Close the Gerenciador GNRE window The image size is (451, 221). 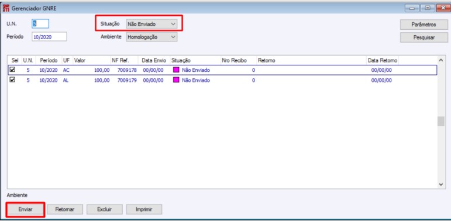[443, 8]
